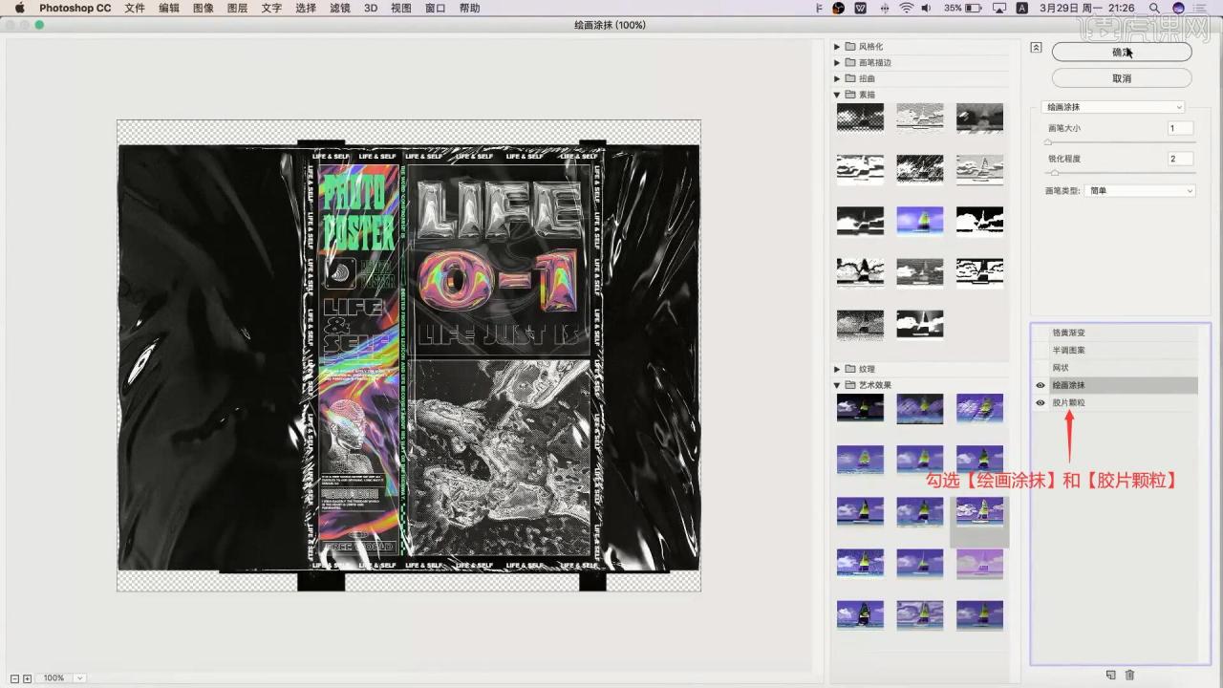1223x688 pixels.
Task: Hide the 绘画涂抹 effect layer eye
Action: click(1041, 385)
